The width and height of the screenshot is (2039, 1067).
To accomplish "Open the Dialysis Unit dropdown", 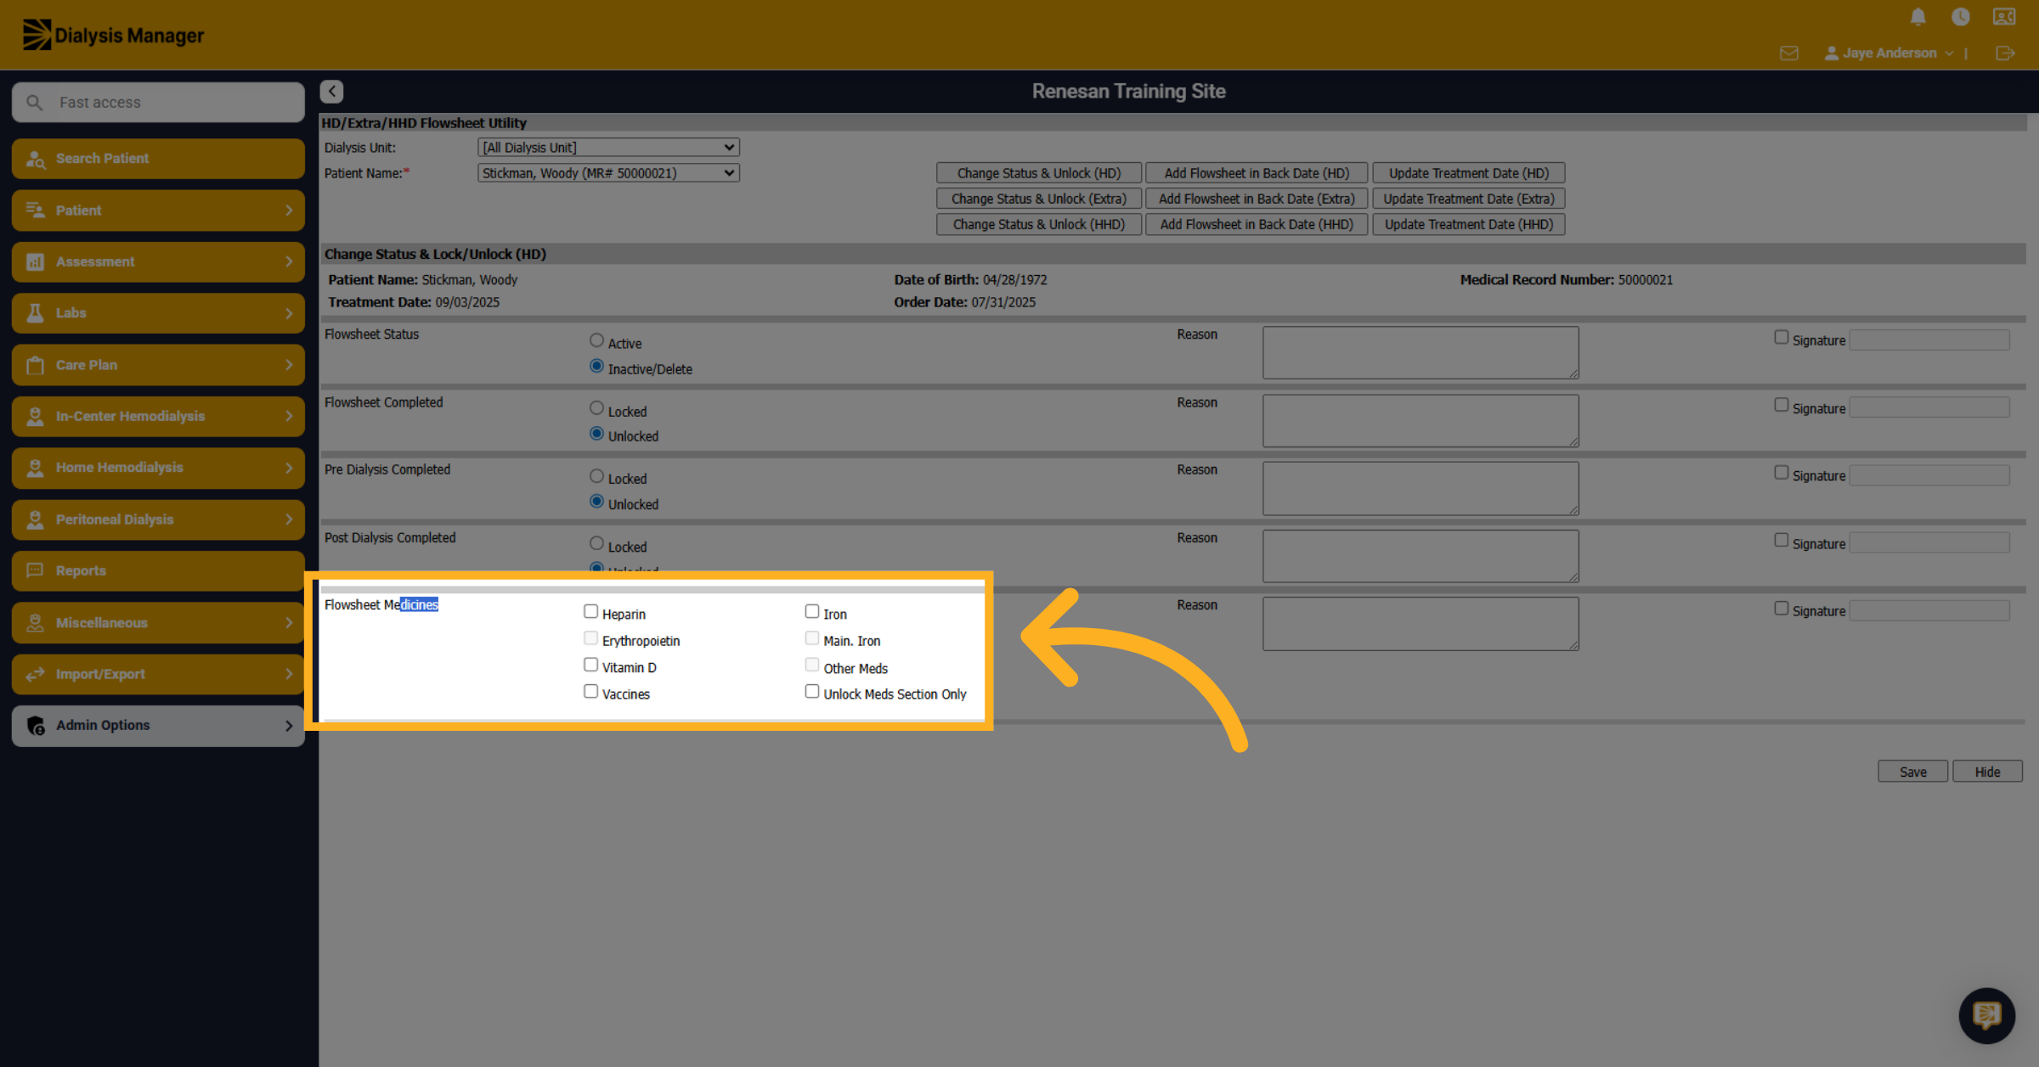I will pos(608,148).
